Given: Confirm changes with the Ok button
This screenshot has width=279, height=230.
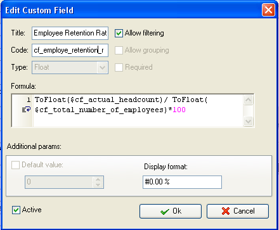Looking at the screenshot, I should point(171,211).
